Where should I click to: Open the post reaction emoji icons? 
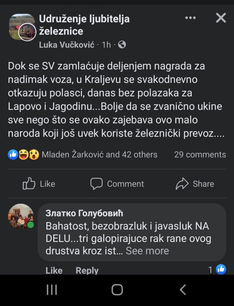tap(23, 155)
